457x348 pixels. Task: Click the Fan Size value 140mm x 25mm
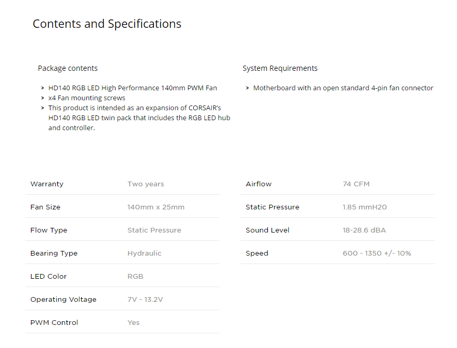(156, 207)
